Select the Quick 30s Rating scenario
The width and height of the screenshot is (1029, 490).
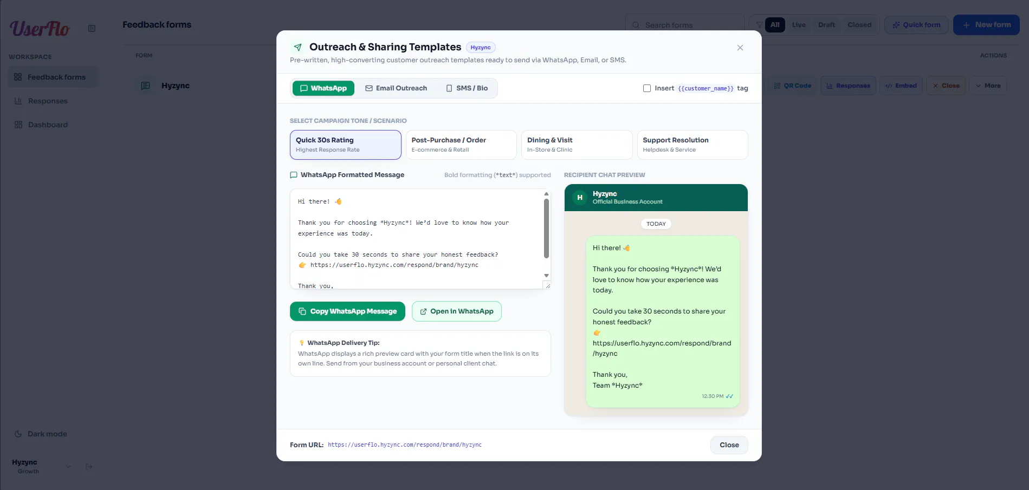(x=346, y=145)
